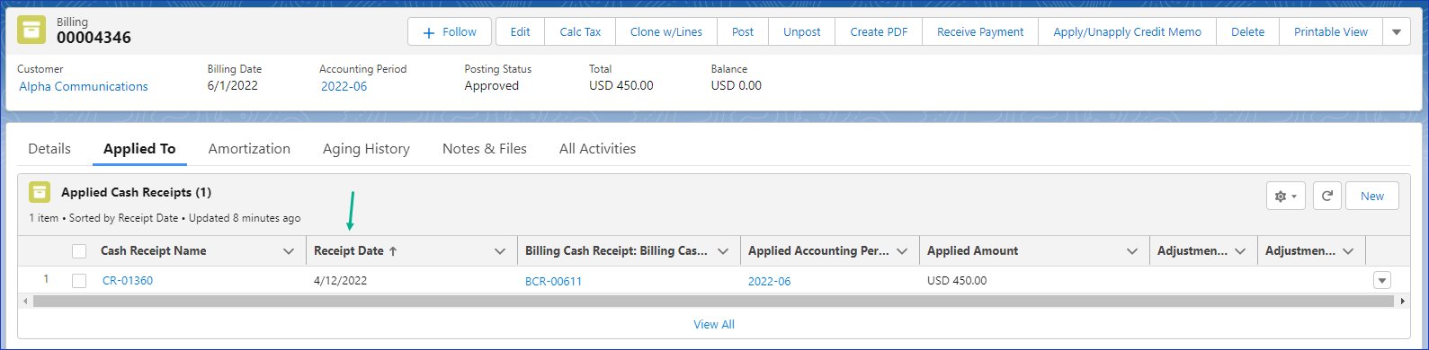Click the billing number 00004346 heading

(x=94, y=38)
